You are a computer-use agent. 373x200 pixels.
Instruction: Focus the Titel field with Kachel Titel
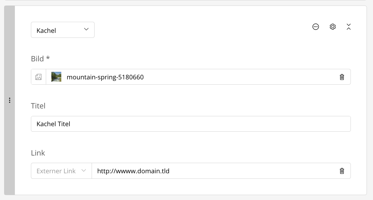(x=191, y=124)
